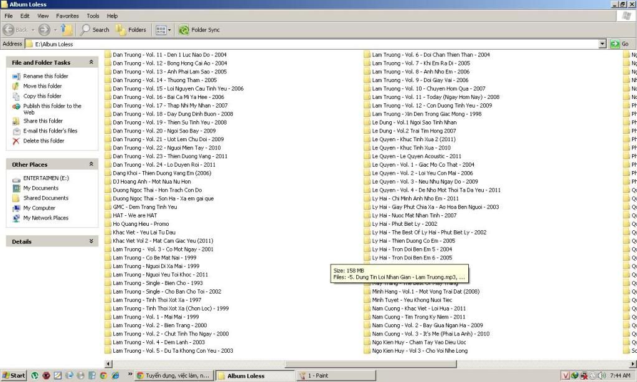Expand the Address bar dropdown arrow
Image resolution: width=637 pixels, height=382 pixels.
(602, 44)
